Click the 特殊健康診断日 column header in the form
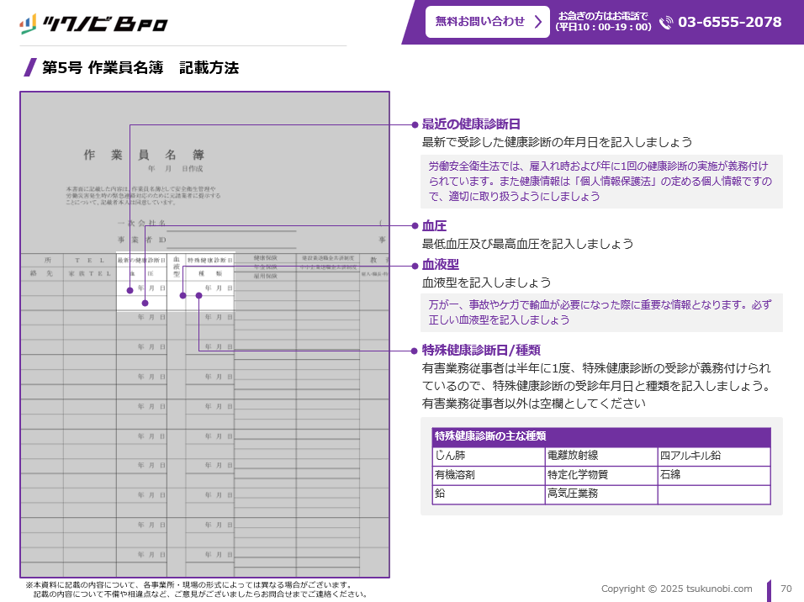 [x=209, y=260]
